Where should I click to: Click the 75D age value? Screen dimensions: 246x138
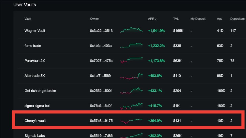tap(220, 61)
